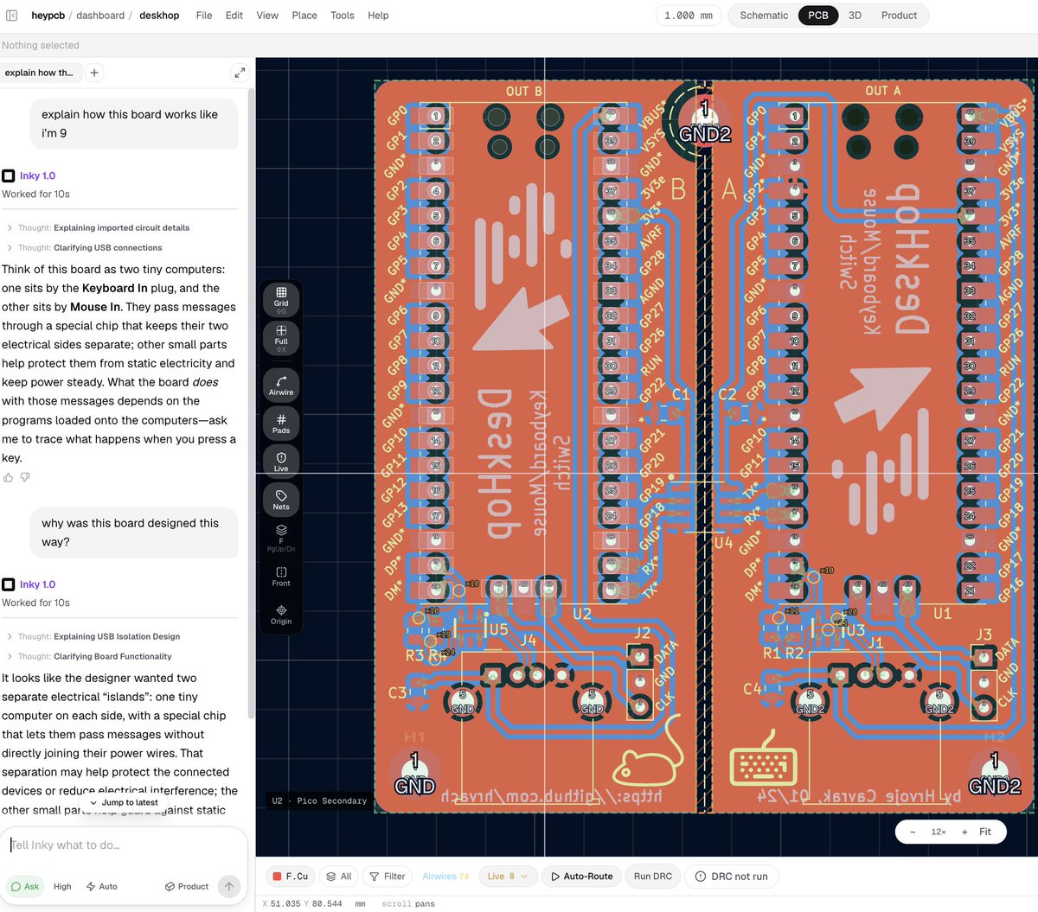This screenshot has width=1038, height=912.
Task: Open the dashboard breadcrumb link
Action: point(100,16)
